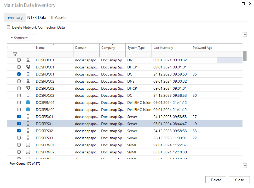The image size is (254, 188).
Task: Uncheck the DOSPEX01 row checkbox
Action: [x=19, y=116]
